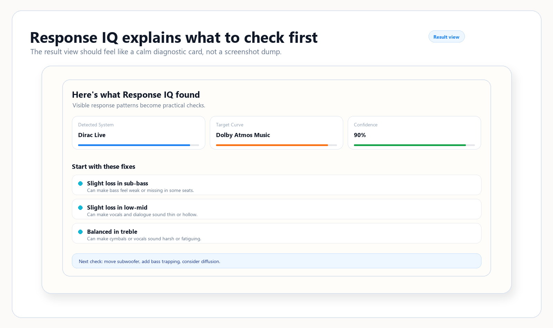Viewport: 553px width, 328px height.
Task: Select the Slight loss in sub-bass row
Action: pyautogui.click(x=276, y=185)
